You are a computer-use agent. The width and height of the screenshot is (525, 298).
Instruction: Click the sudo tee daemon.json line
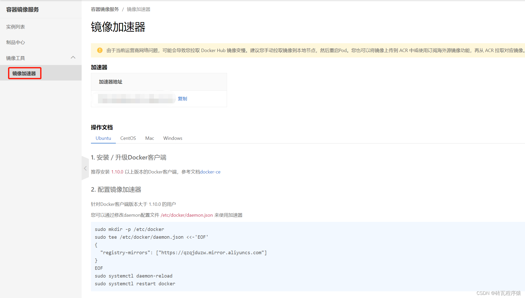[152, 237]
